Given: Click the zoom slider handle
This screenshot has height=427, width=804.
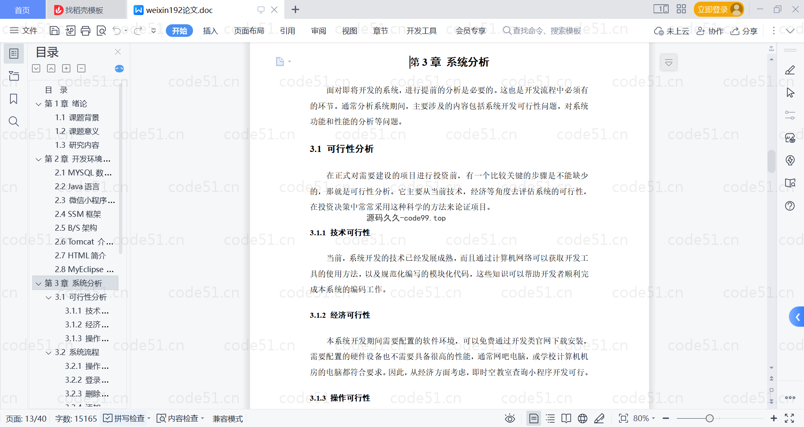Looking at the screenshot, I should (709, 418).
